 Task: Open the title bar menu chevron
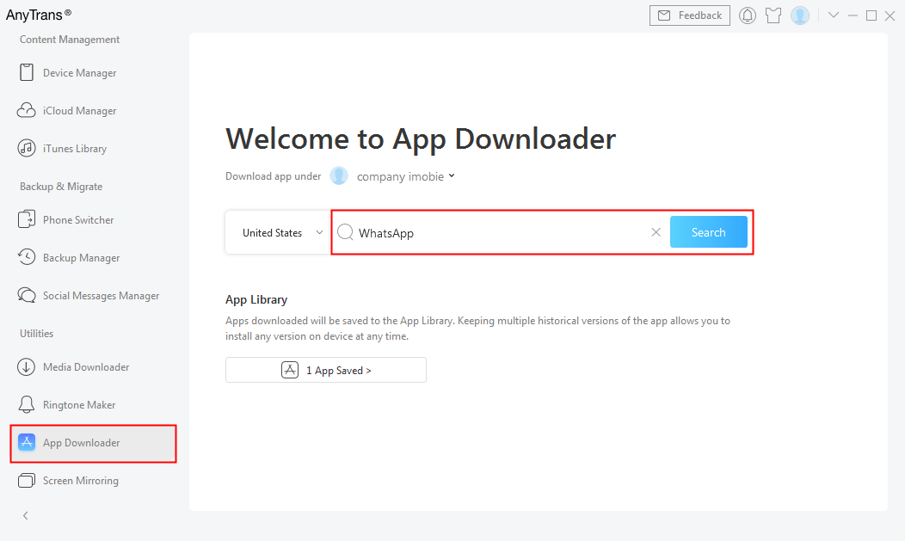click(833, 15)
